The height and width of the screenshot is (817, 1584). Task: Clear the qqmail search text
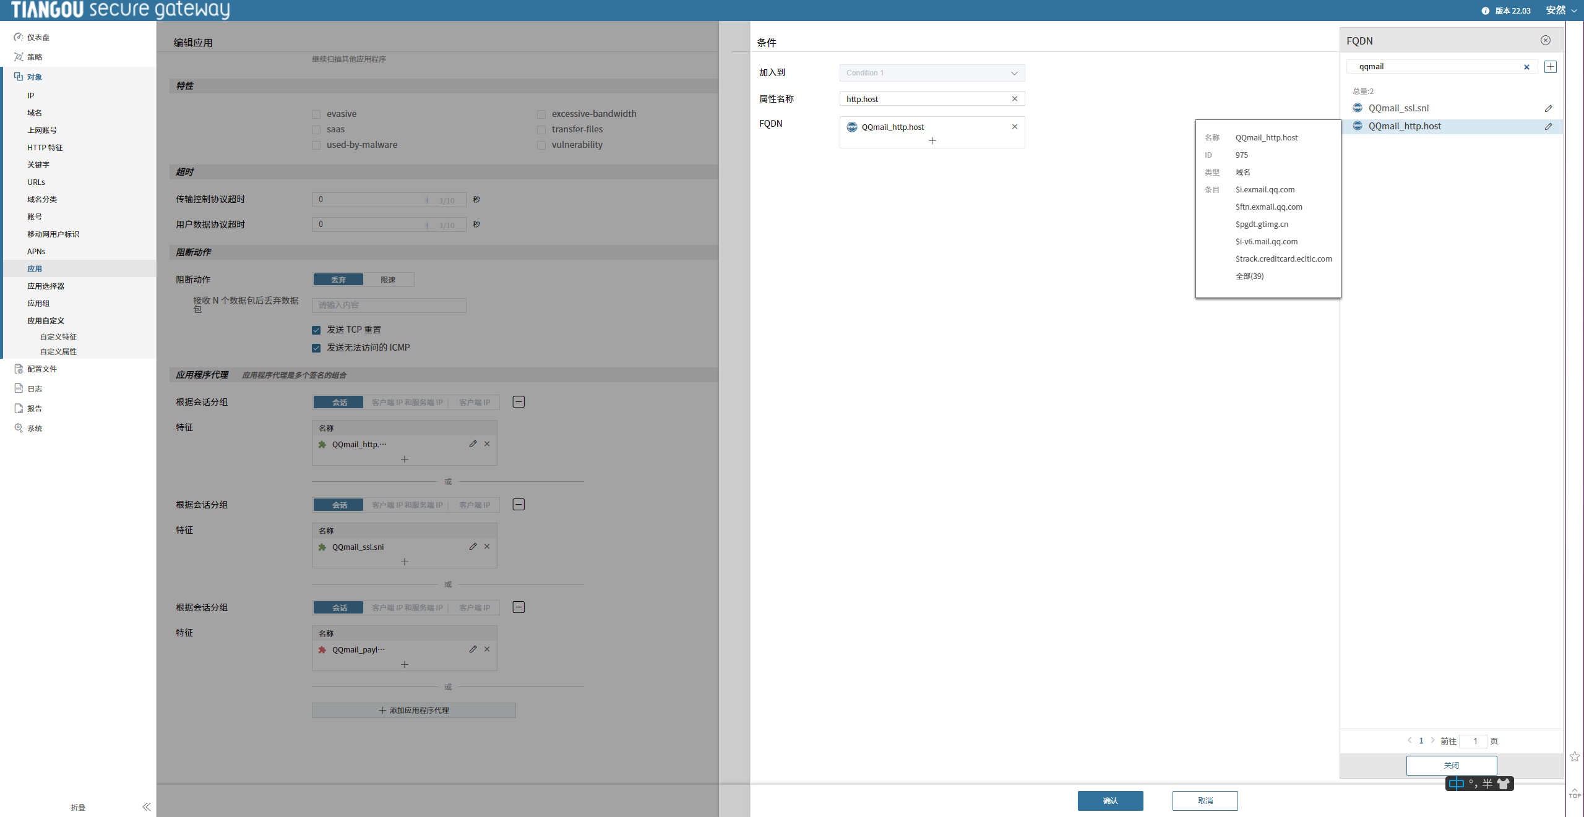click(1526, 67)
